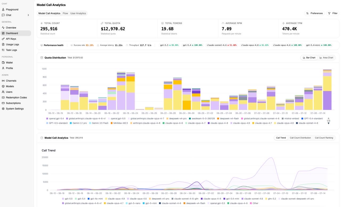Open the Call Count Ranking tab
This screenshot has height=207, width=341.
(324, 138)
